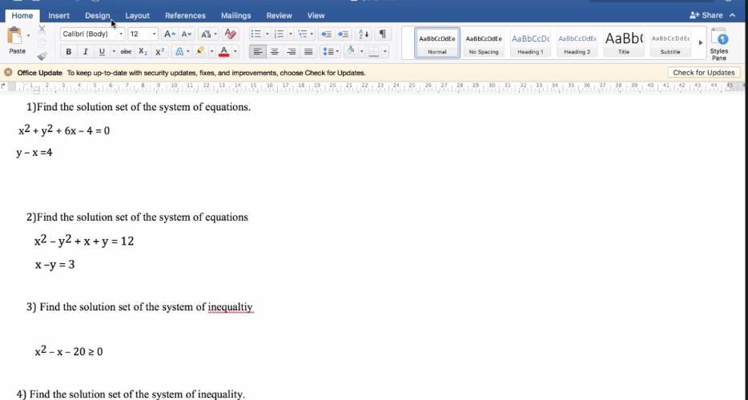Click the Clear Formatting eraser icon
The height and width of the screenshot is (400, 748).
(231, 34)
